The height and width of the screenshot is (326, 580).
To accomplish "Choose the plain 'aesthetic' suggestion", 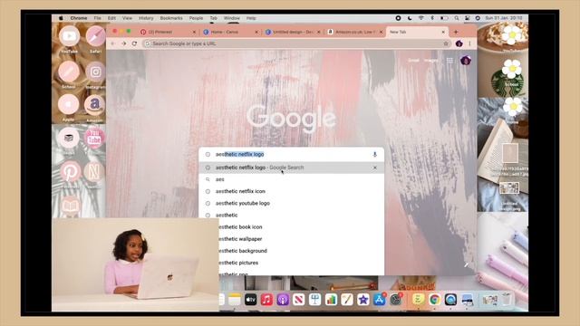I will (x=292, y=216).
